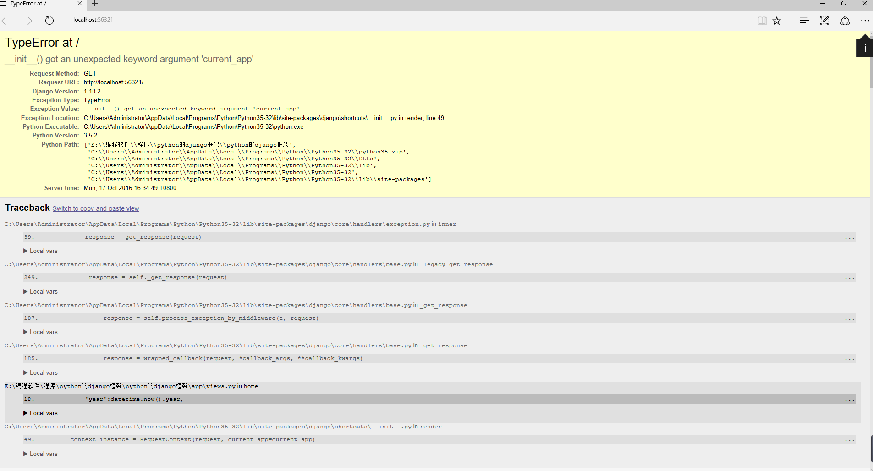The height and width of the screenshot is (471, 873).
Task: Expand Local vars under shortcuts render
Action: [40, 454]
